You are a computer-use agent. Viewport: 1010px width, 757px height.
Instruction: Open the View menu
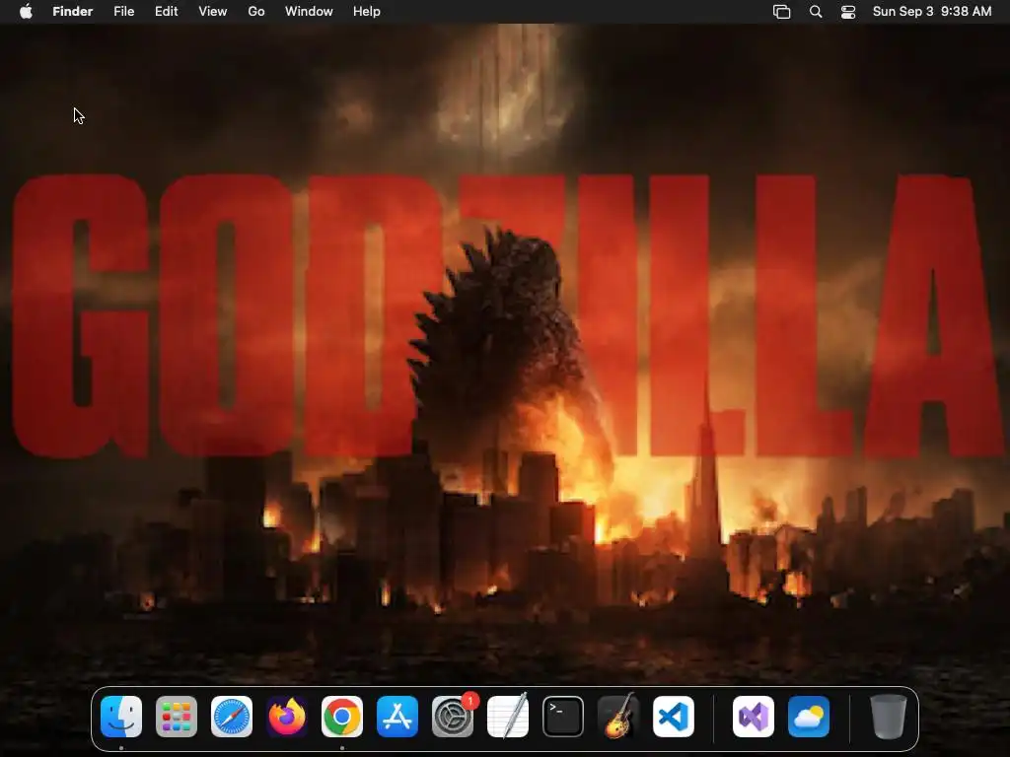click(213, 12)
